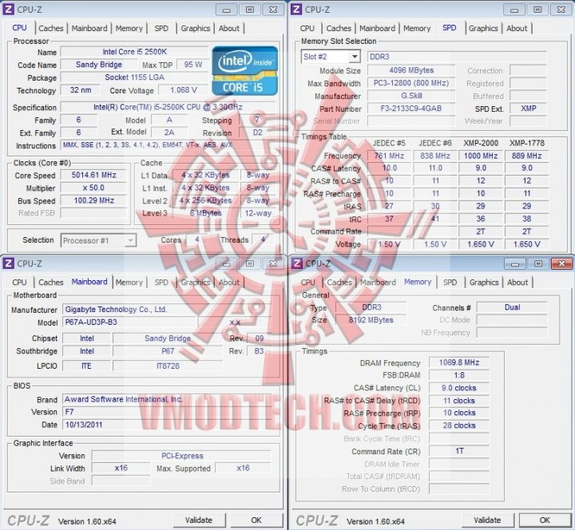575x530 pixels.
Task: Click the Core Speed value '5014.61 MHz'
Action: click(94, 175)
